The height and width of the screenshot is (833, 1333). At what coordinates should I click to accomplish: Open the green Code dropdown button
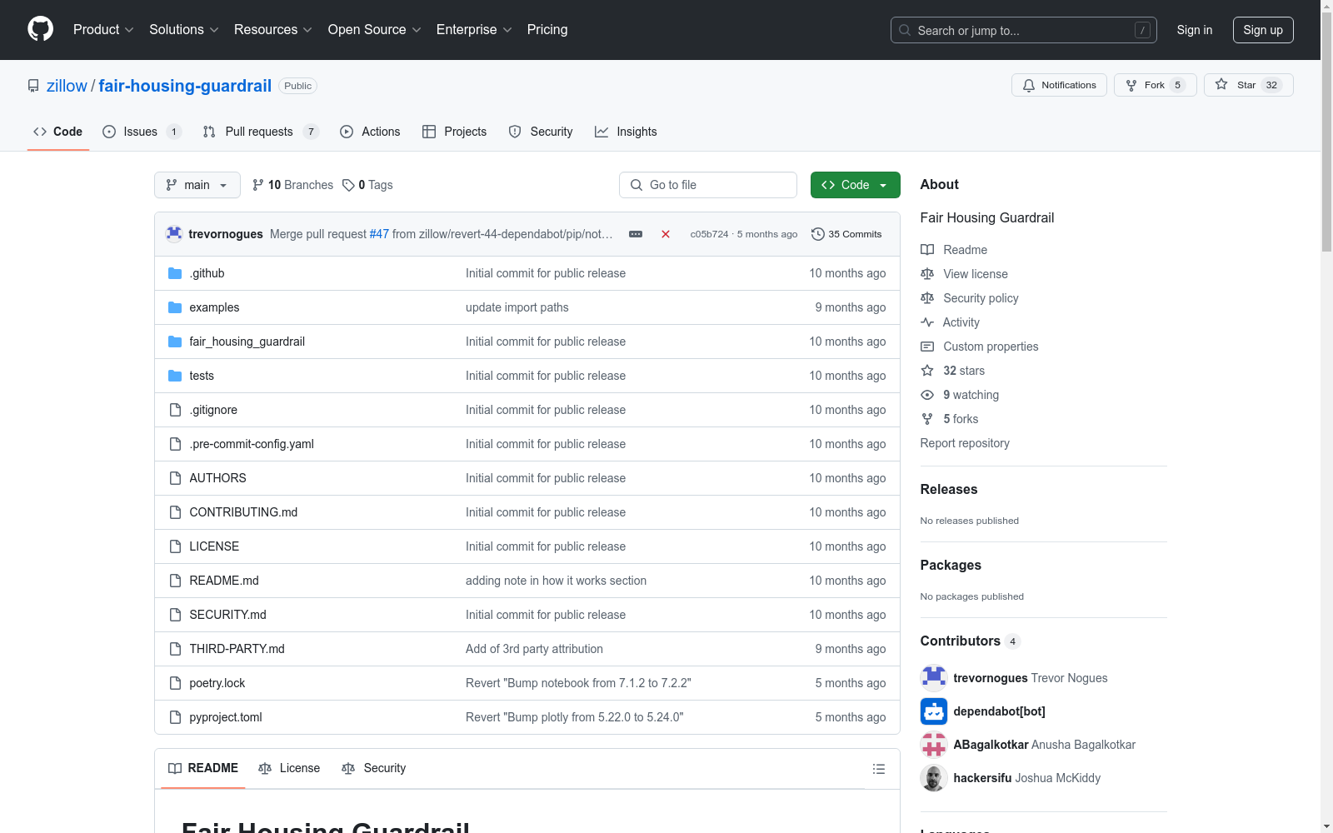(x=855, y=185)
